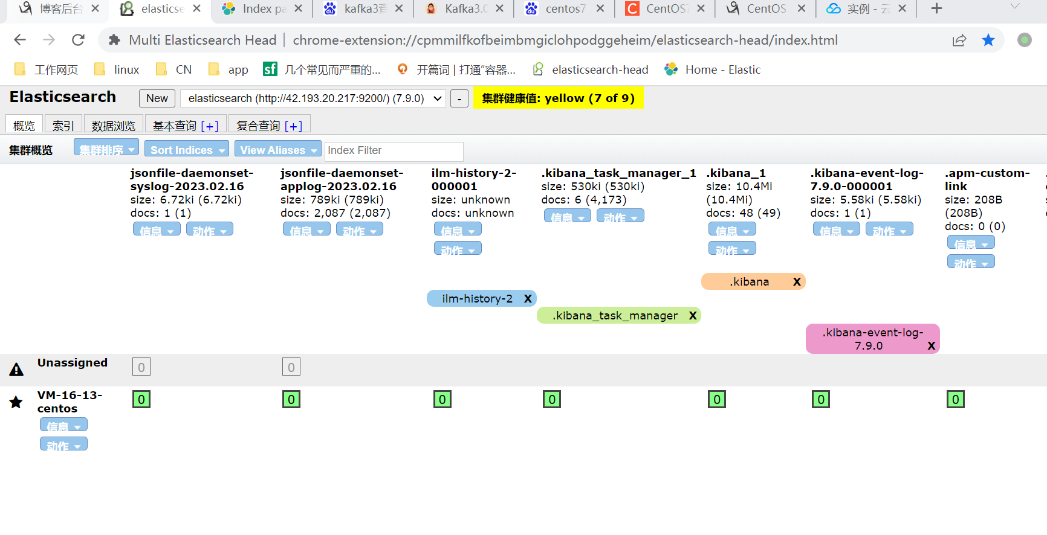Expand the tab search chevron
Image resolution: width=1047 pixels, height=535 pixels.
pos(1015,6)
